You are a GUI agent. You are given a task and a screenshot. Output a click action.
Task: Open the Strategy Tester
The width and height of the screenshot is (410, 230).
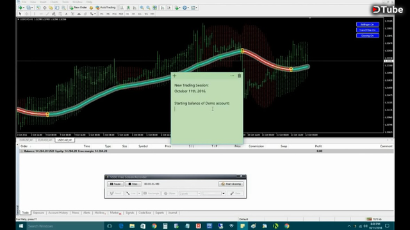[63, 8]
